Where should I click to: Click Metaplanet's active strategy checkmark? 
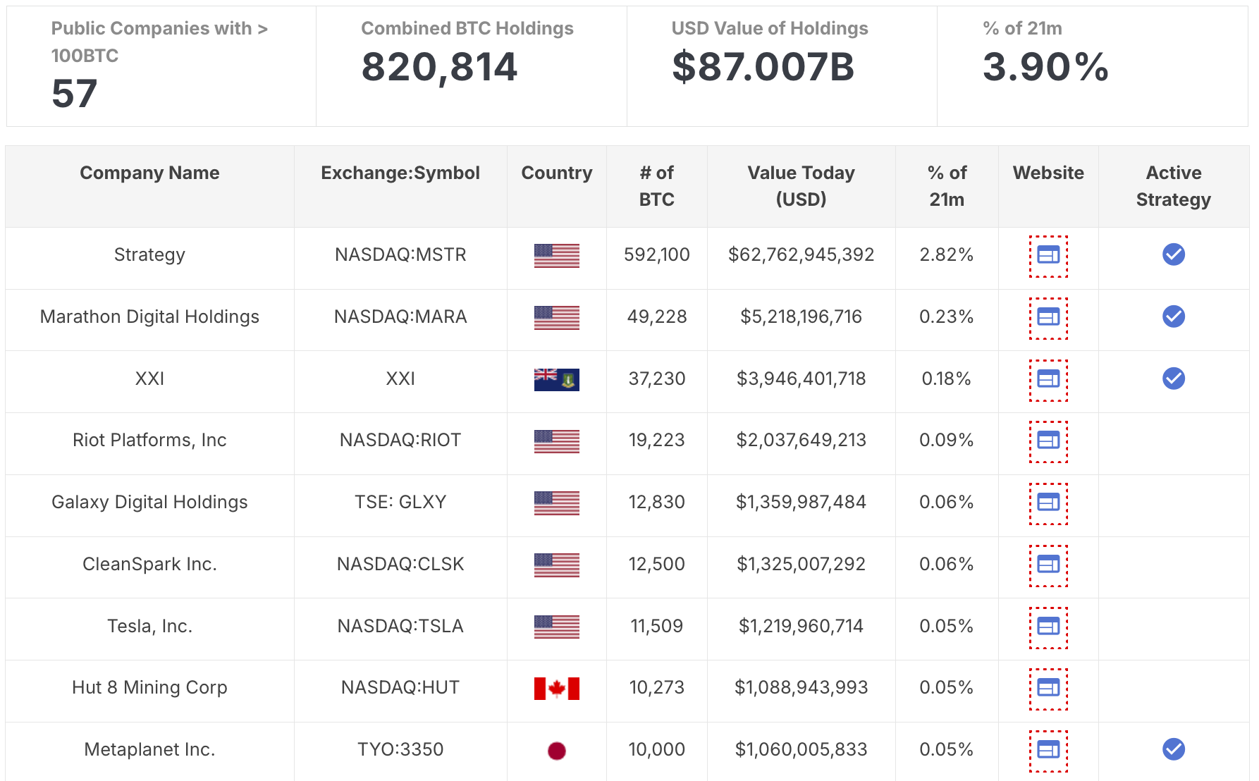1174,749
